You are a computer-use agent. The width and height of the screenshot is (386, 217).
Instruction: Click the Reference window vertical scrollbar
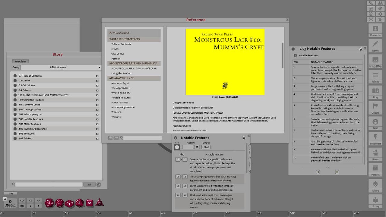pyautogui.click(x=283, y=55)
